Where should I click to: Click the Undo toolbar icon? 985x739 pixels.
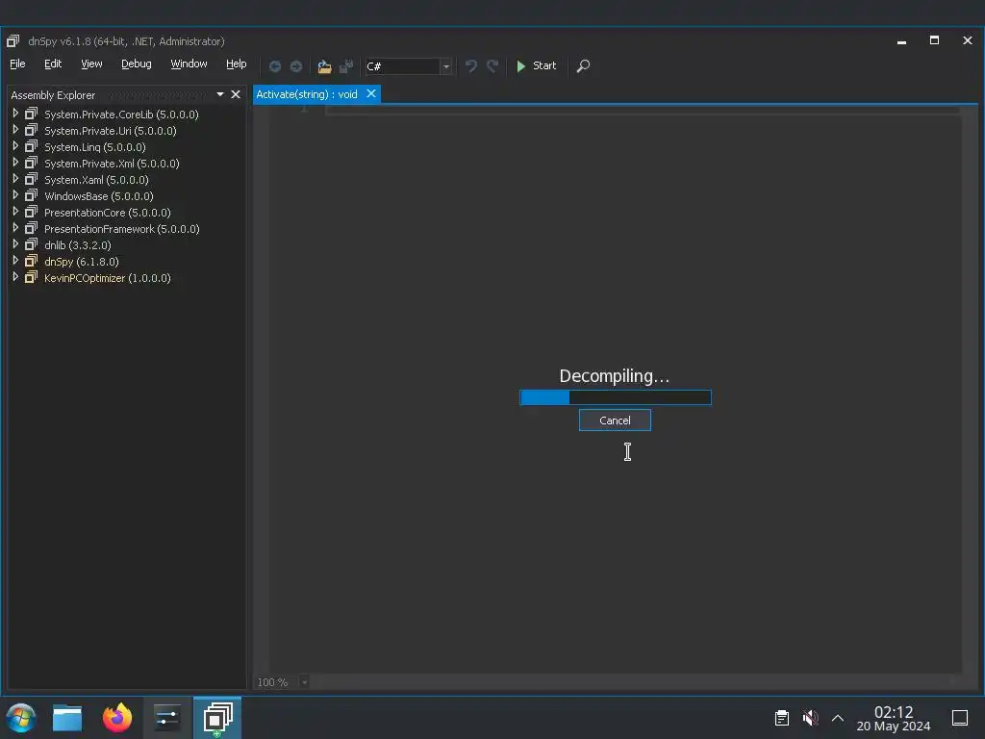(x=470, y=66)
